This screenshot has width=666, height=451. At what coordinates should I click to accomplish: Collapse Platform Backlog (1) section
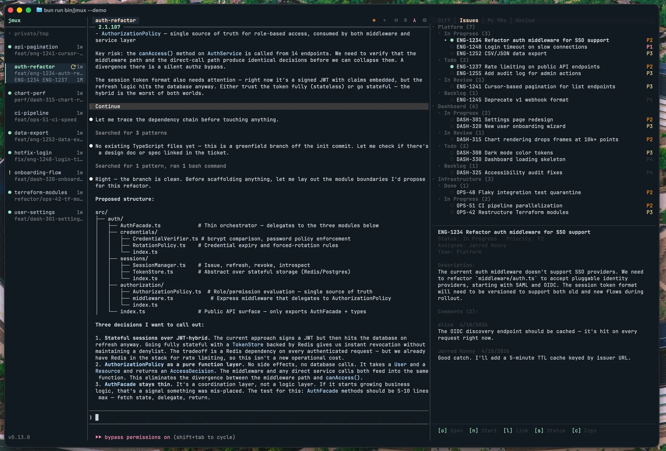pos(440,93)
